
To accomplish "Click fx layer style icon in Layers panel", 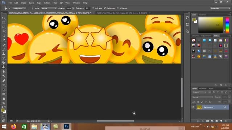I will click(203, 121).
